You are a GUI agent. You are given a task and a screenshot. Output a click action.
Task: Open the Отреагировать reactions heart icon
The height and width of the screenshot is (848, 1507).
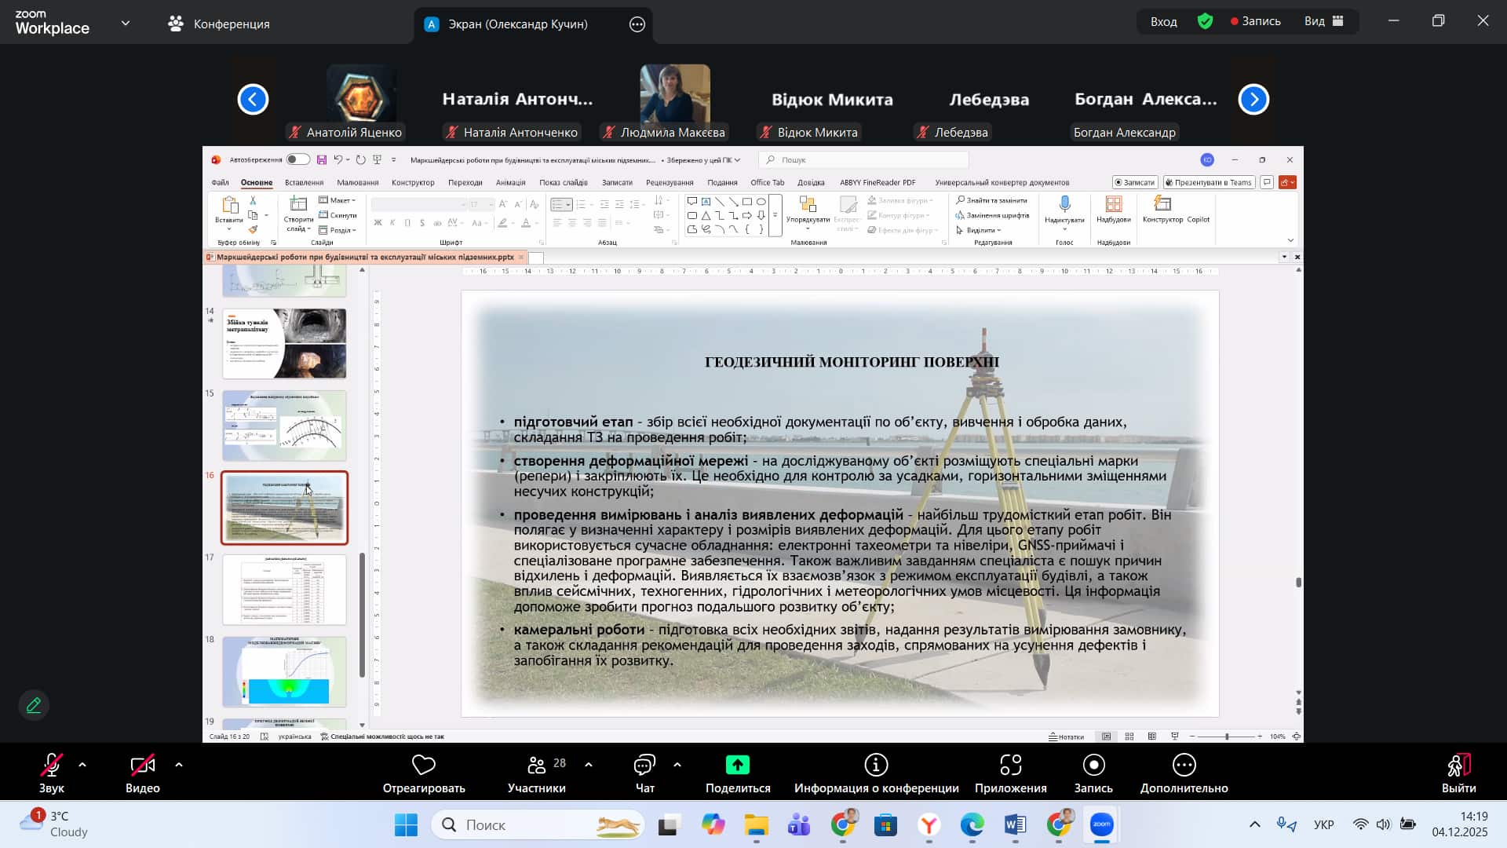(423, 765)
